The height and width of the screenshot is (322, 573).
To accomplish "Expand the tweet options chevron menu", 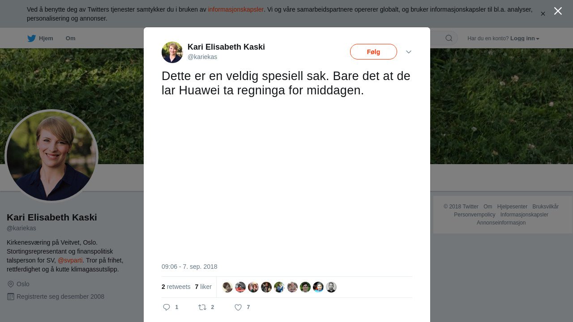I will coord(409,52).
